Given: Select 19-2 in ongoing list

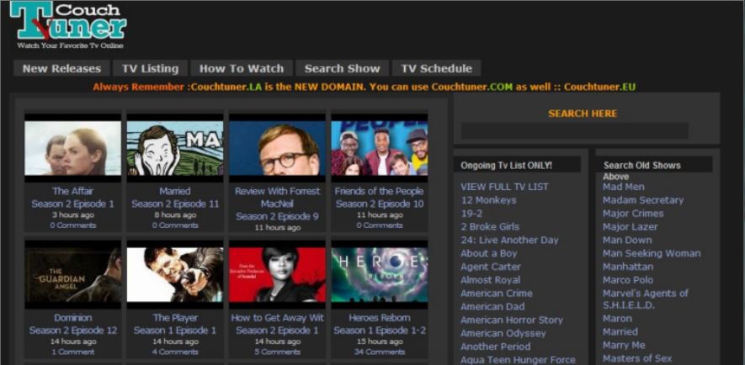Looking at the screenshot, I should 471,213.
